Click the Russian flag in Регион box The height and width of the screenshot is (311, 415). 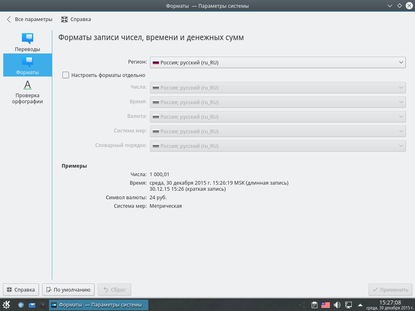[156, 63]
